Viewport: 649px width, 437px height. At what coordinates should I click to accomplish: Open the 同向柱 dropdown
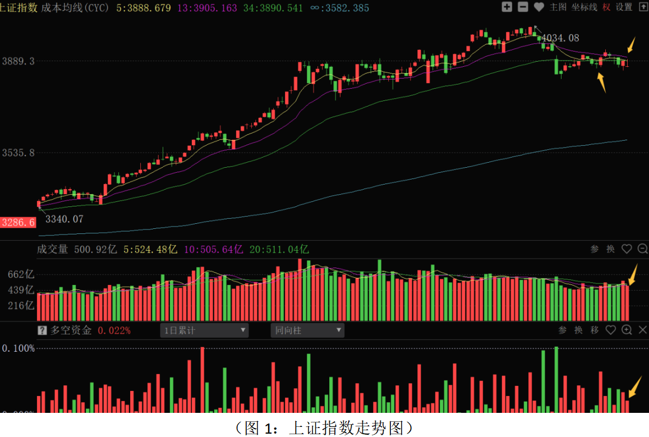tap(307, 330)
